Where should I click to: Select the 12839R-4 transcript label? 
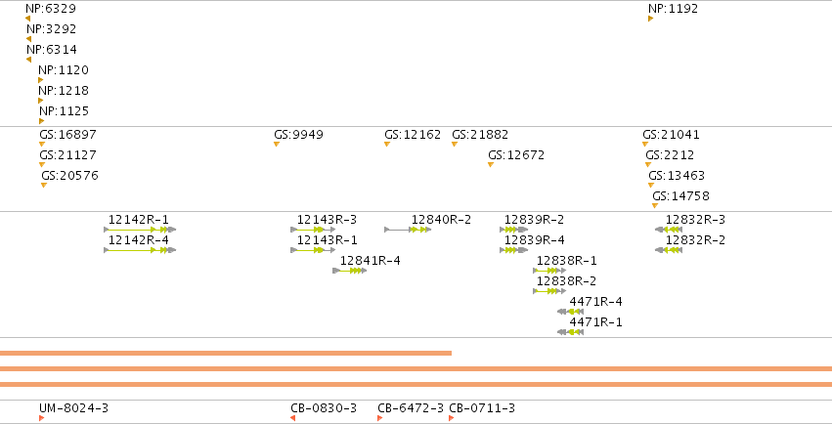point(535,240)
